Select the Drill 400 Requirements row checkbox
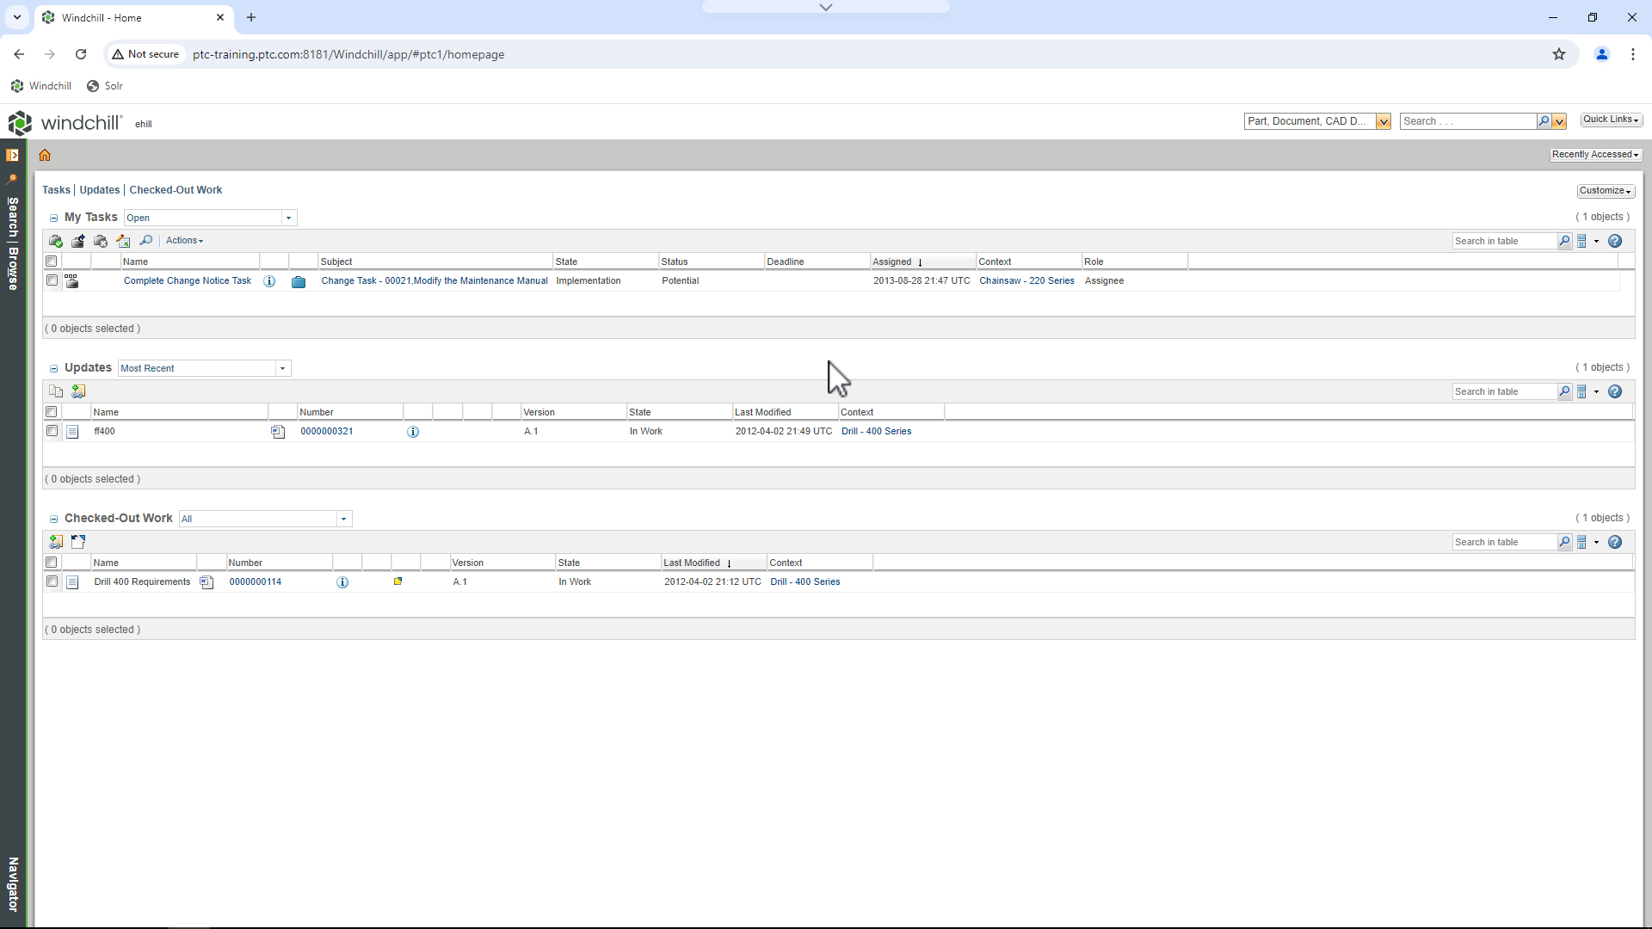This screenshot has height=929, width=1652. pyautogui.click(x=52, y=581)
